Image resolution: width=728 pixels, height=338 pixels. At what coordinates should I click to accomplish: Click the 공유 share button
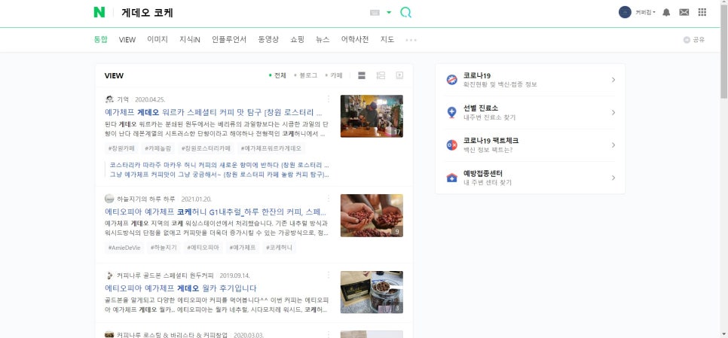[x=694, y=40]
